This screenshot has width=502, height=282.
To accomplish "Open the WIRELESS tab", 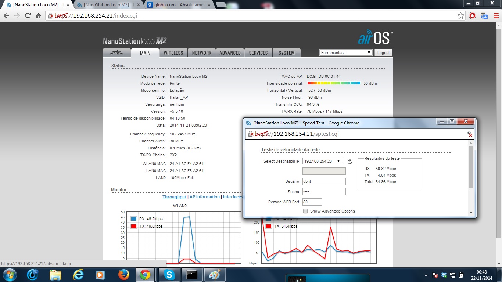I will [173, 53].
